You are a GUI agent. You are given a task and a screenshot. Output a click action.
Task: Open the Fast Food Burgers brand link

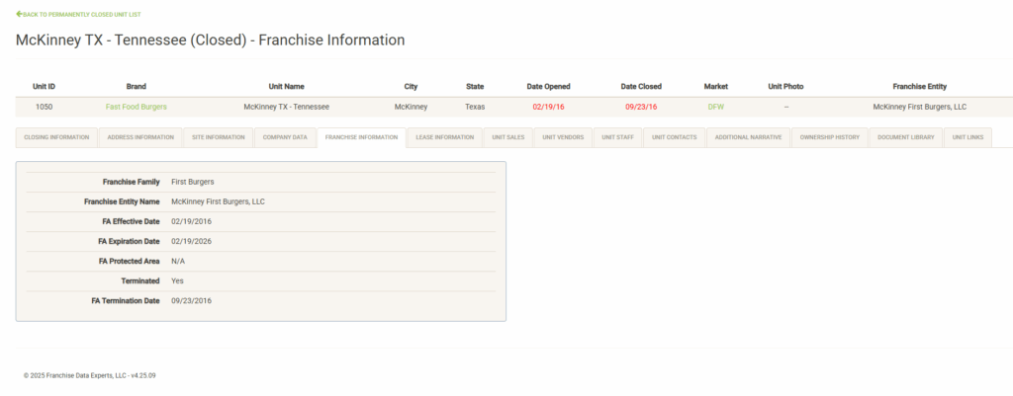(137, 106)
